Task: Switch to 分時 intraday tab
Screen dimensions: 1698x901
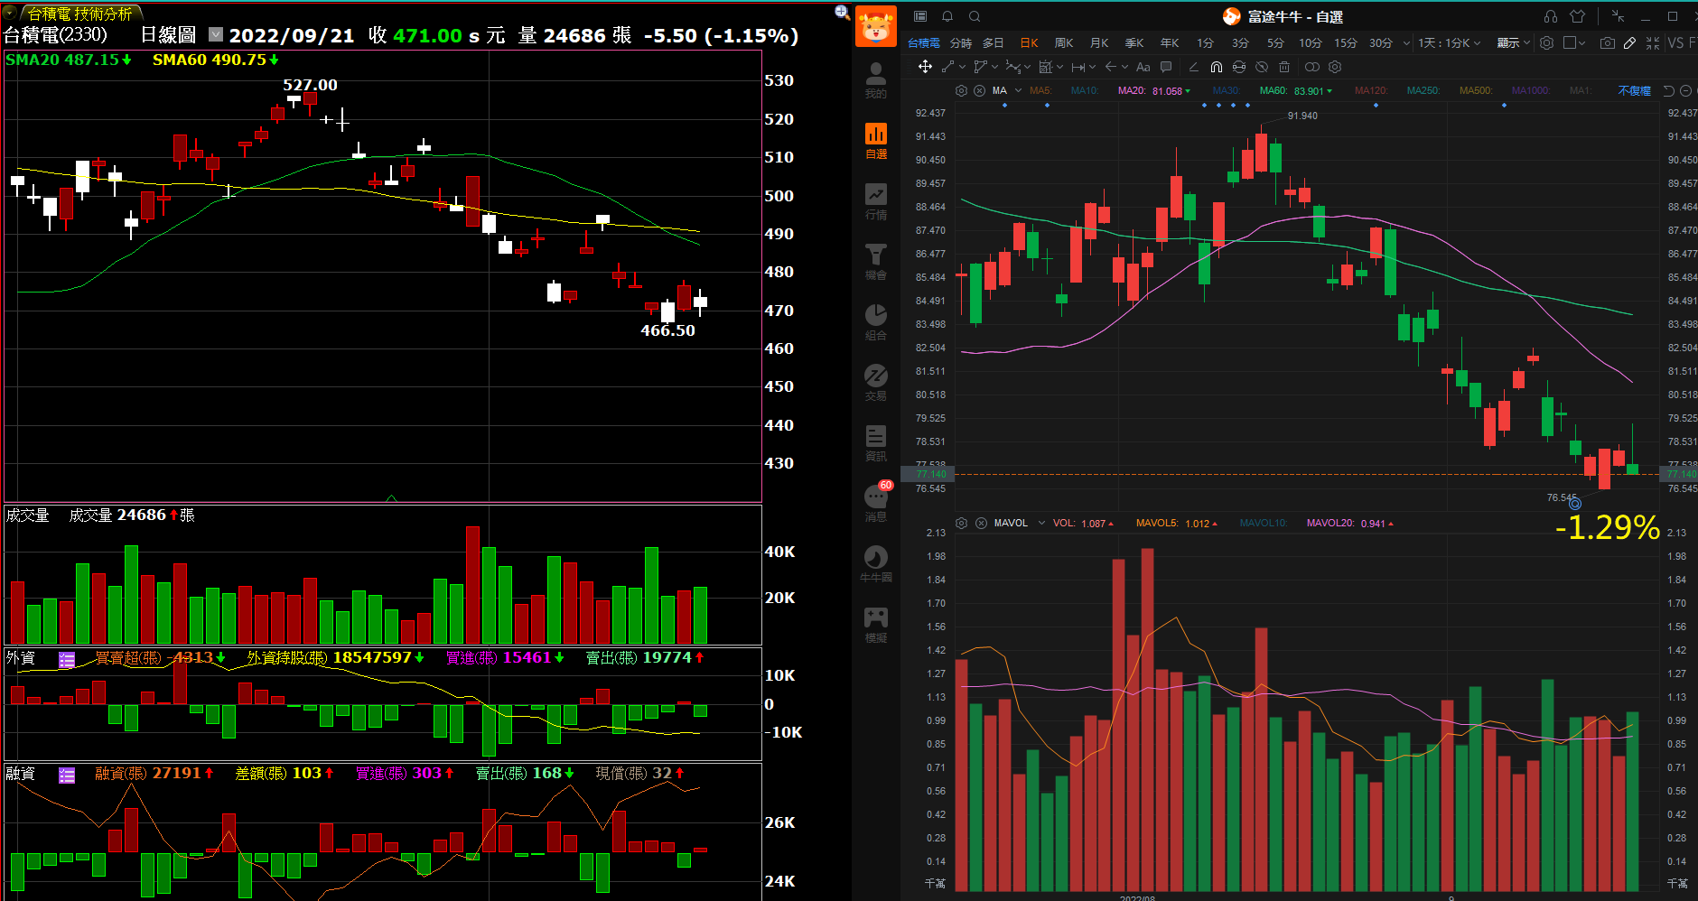Action: click(961, 42)
